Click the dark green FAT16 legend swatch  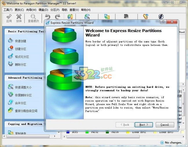click(107, 132)
